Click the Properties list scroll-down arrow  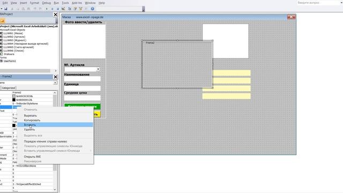55,189
